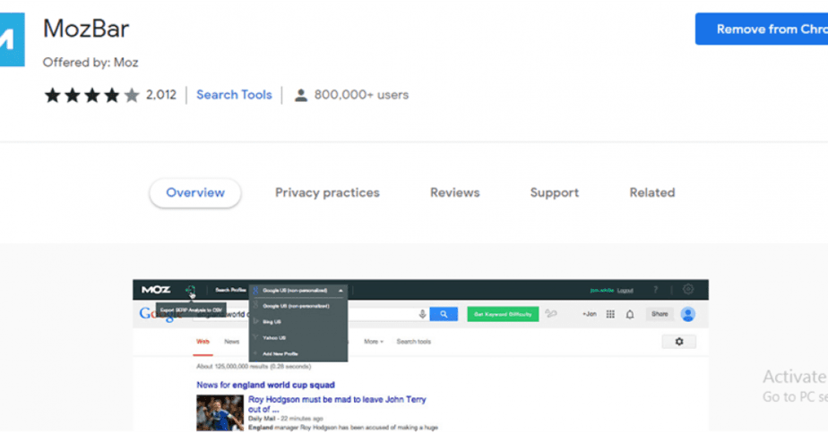Choose Yahoo US in profile list

click(x=274, y=337)
